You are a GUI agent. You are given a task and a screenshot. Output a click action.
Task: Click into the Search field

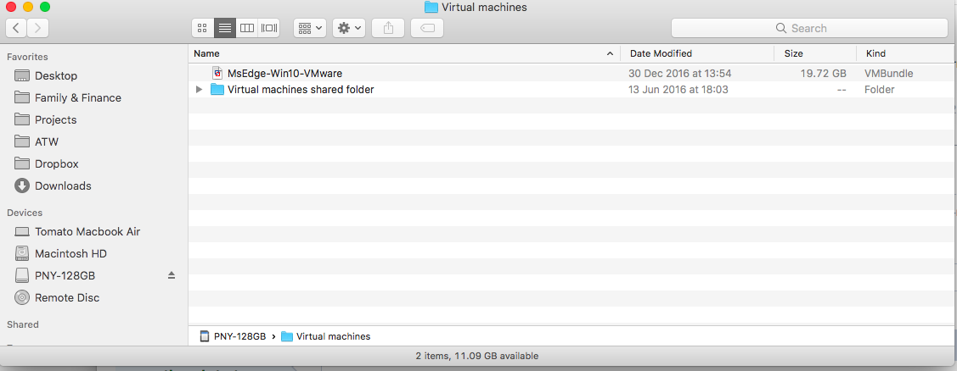click(809, 28)
